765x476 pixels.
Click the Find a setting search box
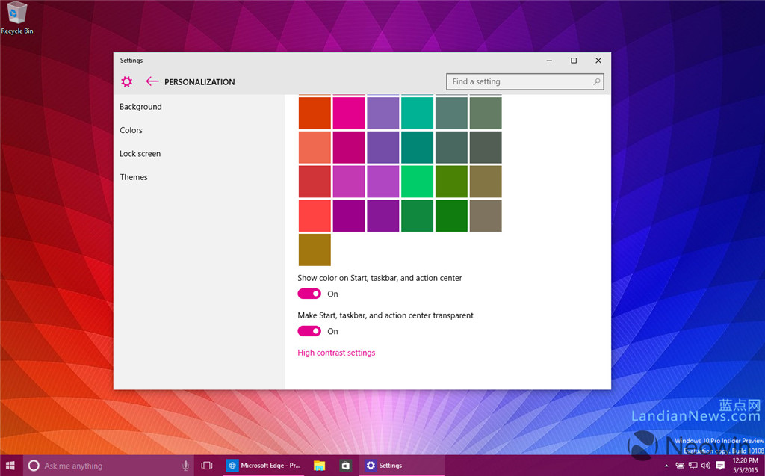[523, 81]
